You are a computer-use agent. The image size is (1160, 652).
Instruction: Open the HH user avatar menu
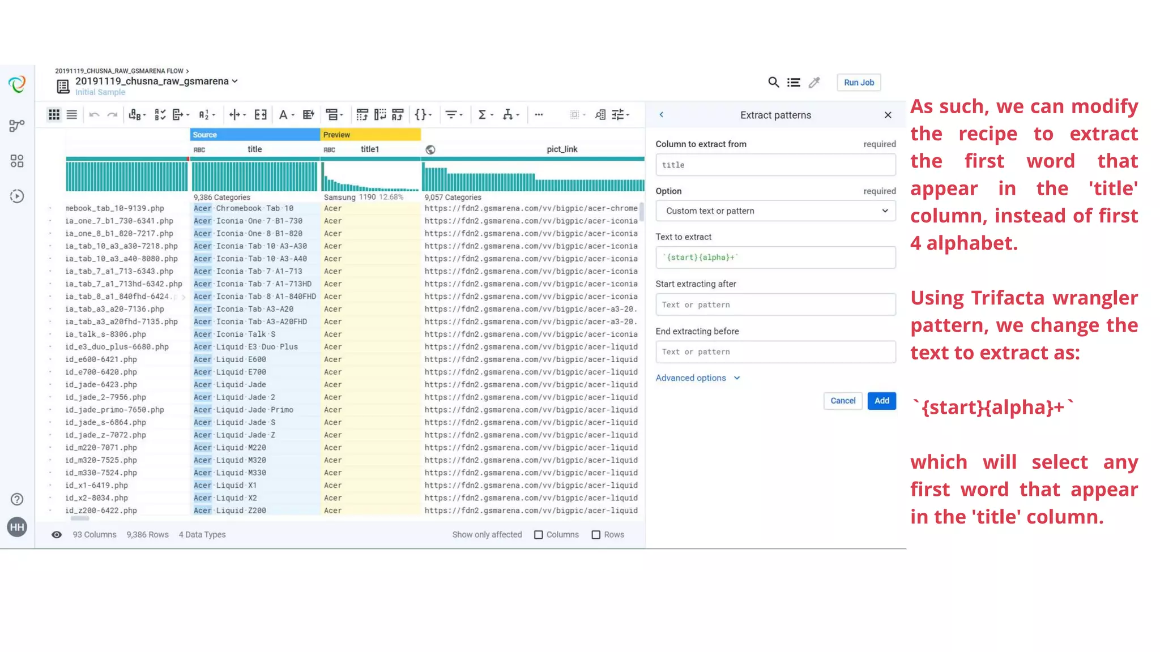coord(17,527)
